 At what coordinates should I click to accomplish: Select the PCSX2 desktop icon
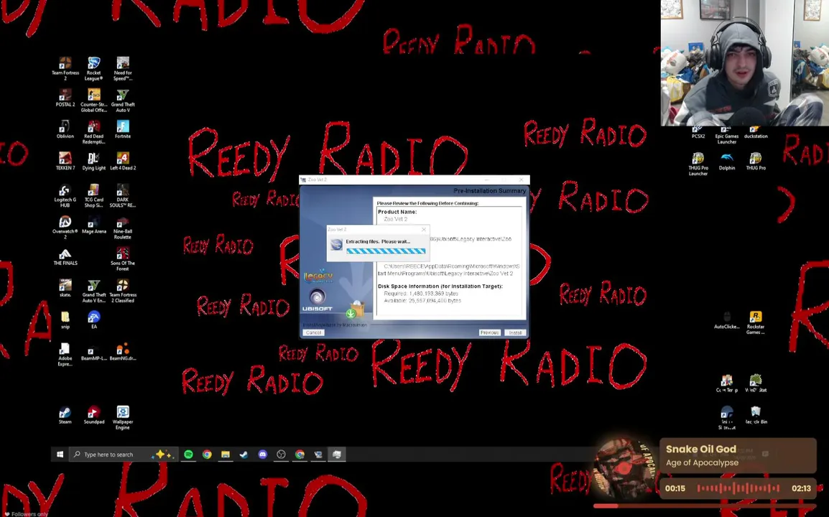coord(698,132)
